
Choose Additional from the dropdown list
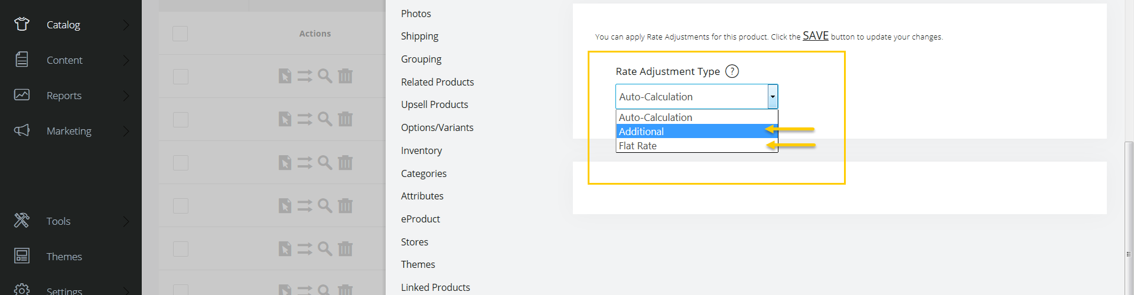click(696, 132)
